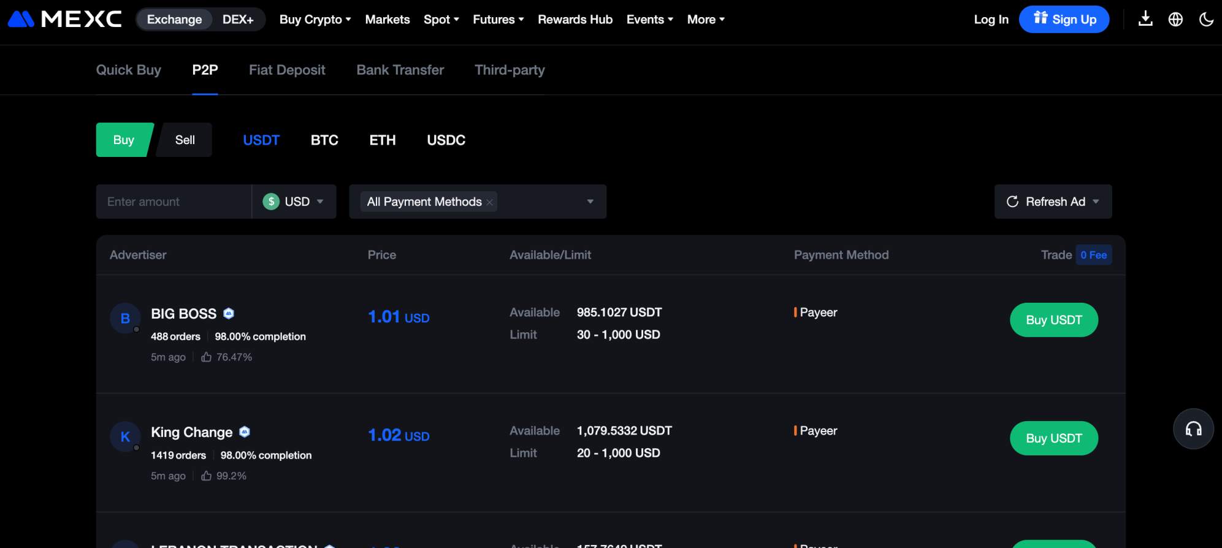1222x548 pixels.
Task: Click the Enter amount input field
Action: click(174, 202)
